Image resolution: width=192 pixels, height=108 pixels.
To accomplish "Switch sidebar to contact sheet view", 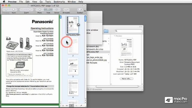I will click(67, 106).
